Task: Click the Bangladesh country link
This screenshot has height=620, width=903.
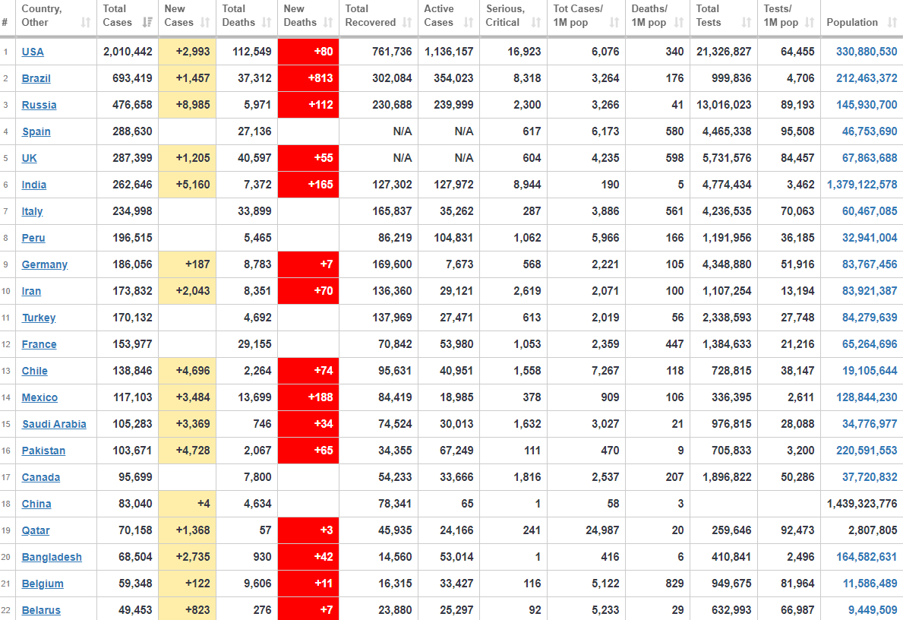Action: point(52,557)
